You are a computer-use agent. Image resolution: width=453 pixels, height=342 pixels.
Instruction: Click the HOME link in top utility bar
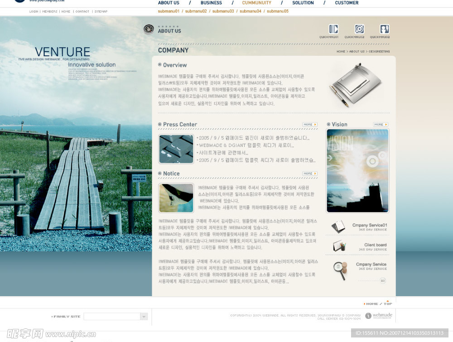pyautogui.click(x=66, y=12)
